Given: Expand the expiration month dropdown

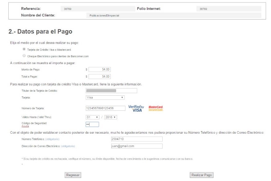Looking at the screenshot, I should click(x=92, y=117).
